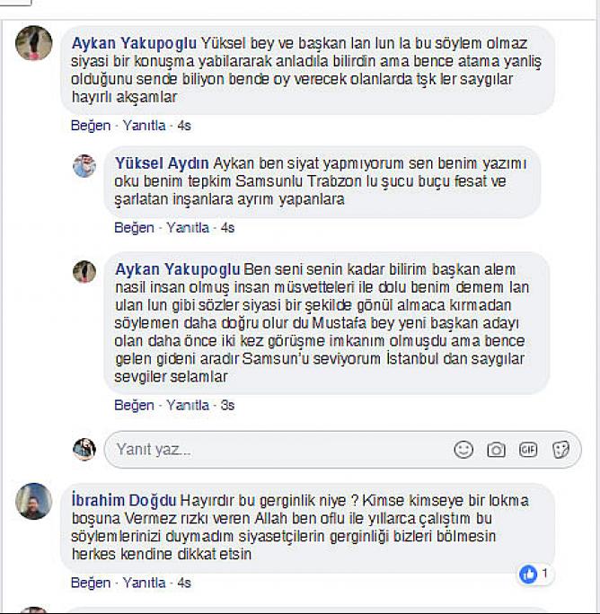Image resolution: width=600 pixels, height=614 pixels.
Task: Click your own avatar beside the reply box
Action: 84,449
